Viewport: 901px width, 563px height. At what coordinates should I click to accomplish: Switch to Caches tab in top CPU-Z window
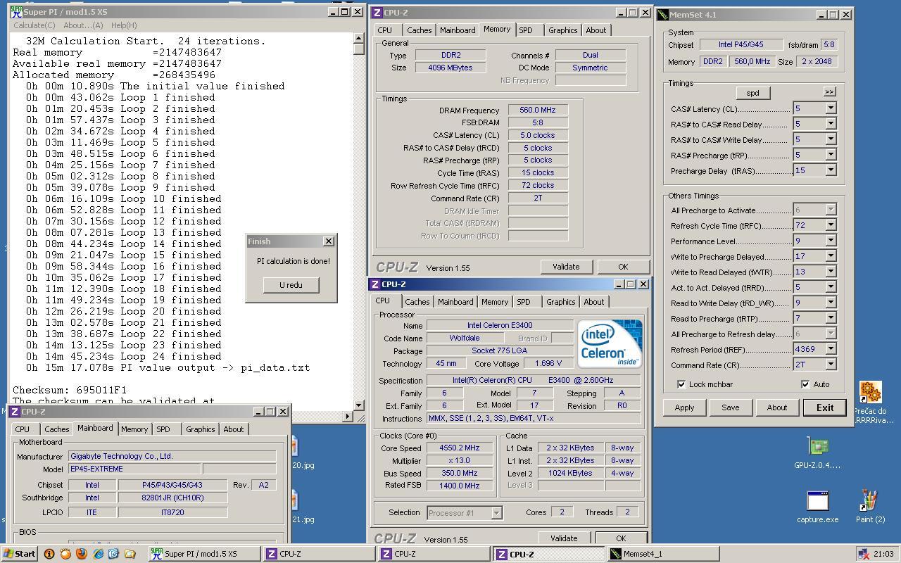[x=420, y=30]
